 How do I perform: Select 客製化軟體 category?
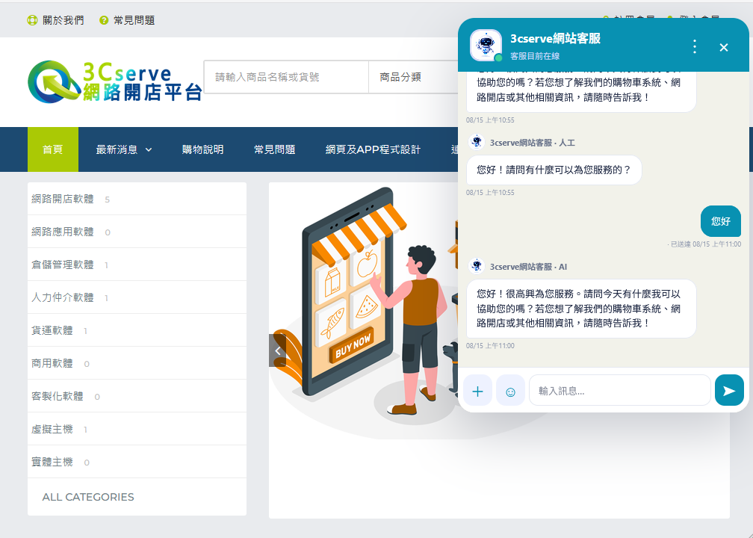137,396
